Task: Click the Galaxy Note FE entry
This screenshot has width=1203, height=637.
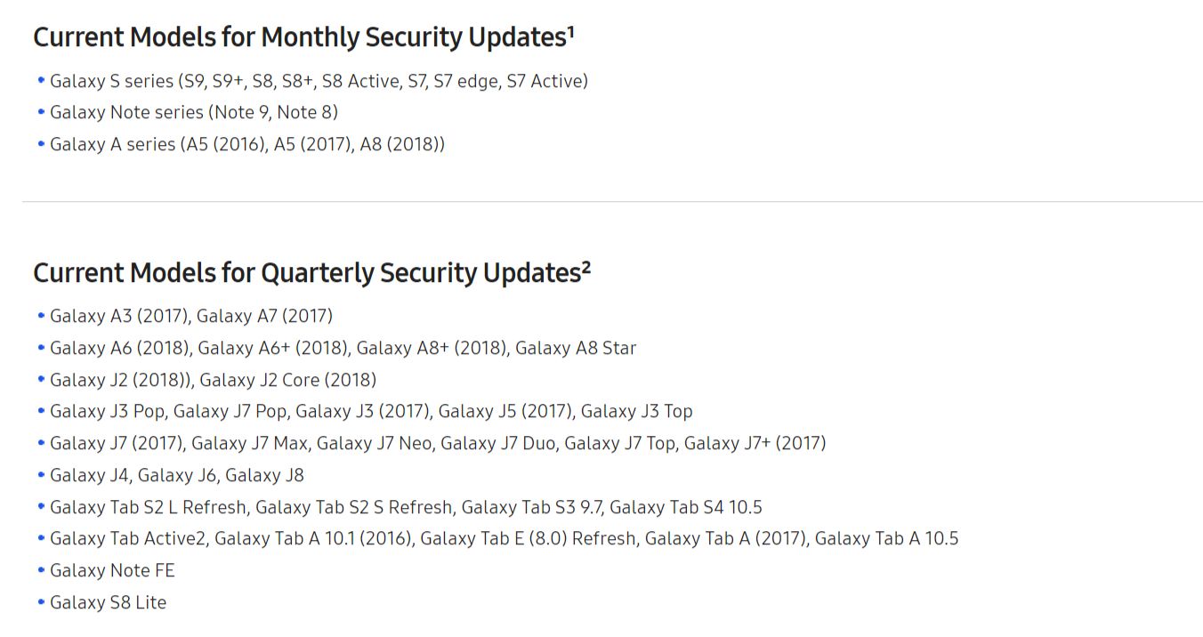Action: point(112,570)
